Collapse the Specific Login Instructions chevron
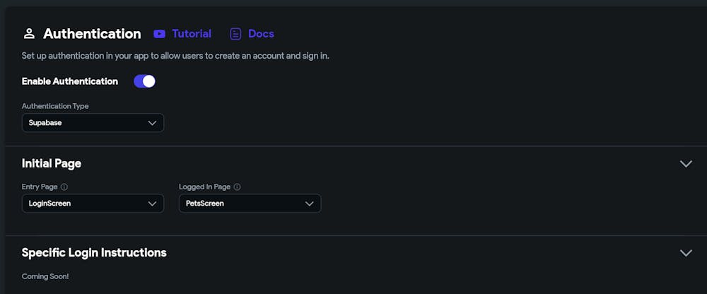707x294 pixels. [685, 252]
